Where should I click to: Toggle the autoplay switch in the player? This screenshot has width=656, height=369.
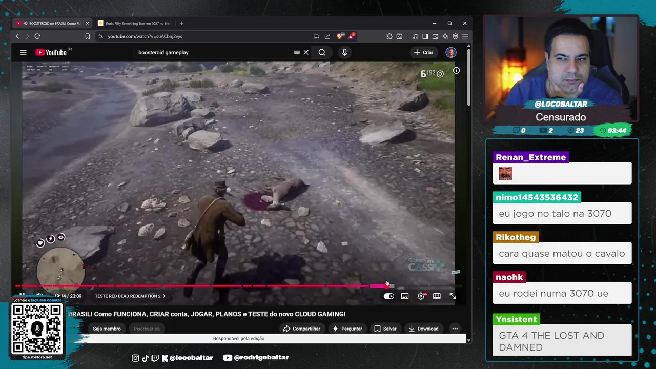[389, 296]
